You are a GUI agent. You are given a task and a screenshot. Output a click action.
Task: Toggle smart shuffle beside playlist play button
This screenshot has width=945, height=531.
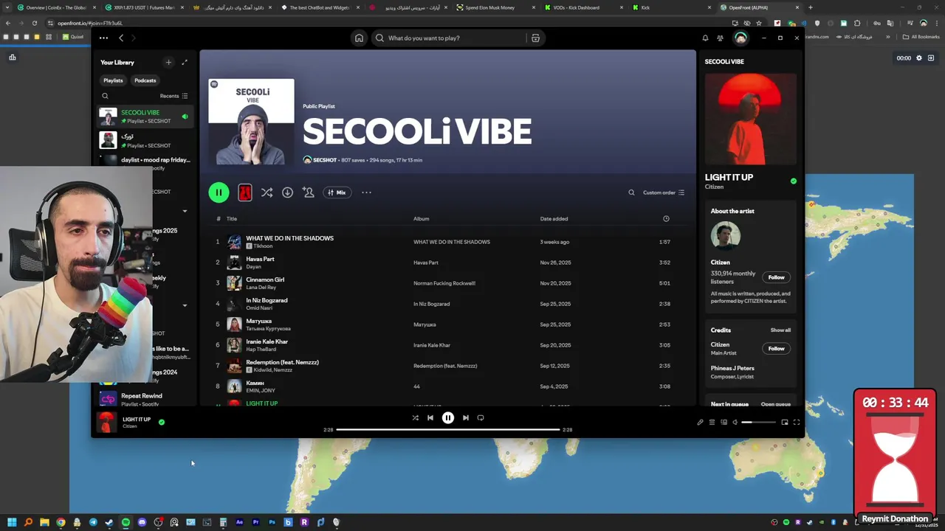coord(267,192)
